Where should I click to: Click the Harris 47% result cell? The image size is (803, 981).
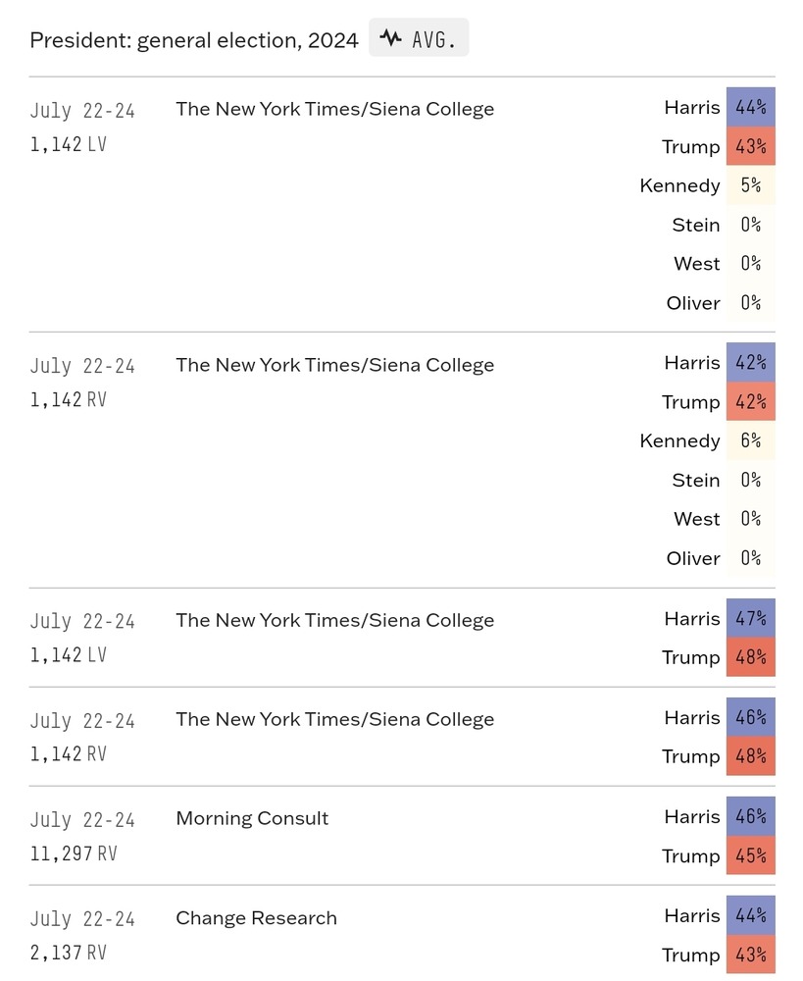(750, 618)
